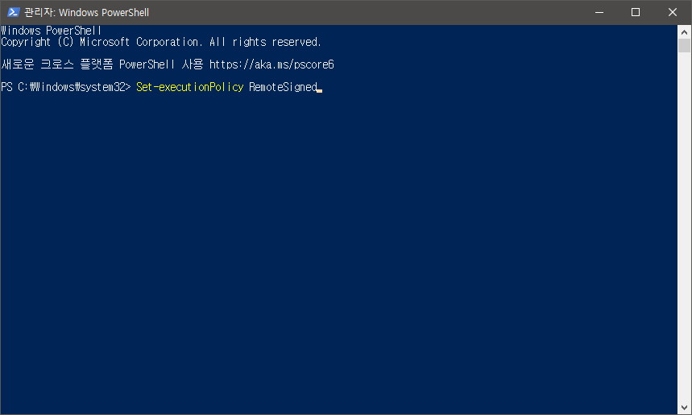Click the 'Copyright (C)' text
Image resolution: width=692 pixels, height=415 pixels.
(37, 42)
